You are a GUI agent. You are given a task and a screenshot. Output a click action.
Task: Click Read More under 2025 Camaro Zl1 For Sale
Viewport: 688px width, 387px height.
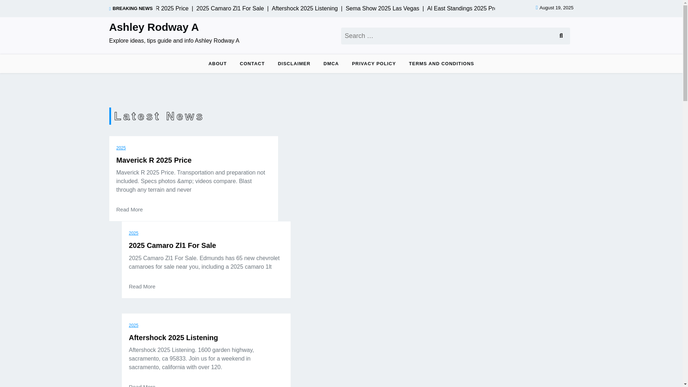point(142,287)
